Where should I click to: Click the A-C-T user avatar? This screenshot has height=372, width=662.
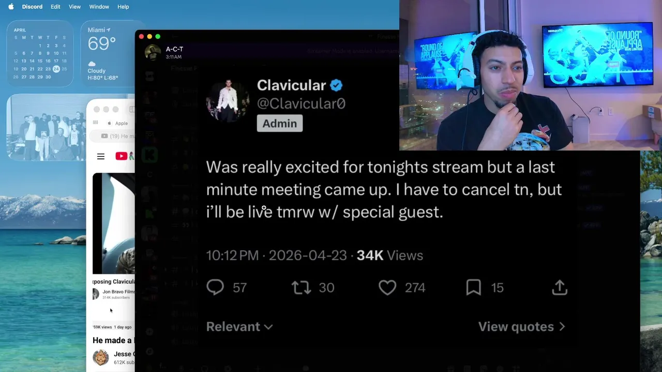click(x=153, y=52)
